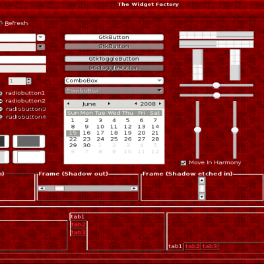Image resolution: width=264 pixels, height=264 pixels.
Task: Click the spin button value field
Action: click(x=17, y=81)
